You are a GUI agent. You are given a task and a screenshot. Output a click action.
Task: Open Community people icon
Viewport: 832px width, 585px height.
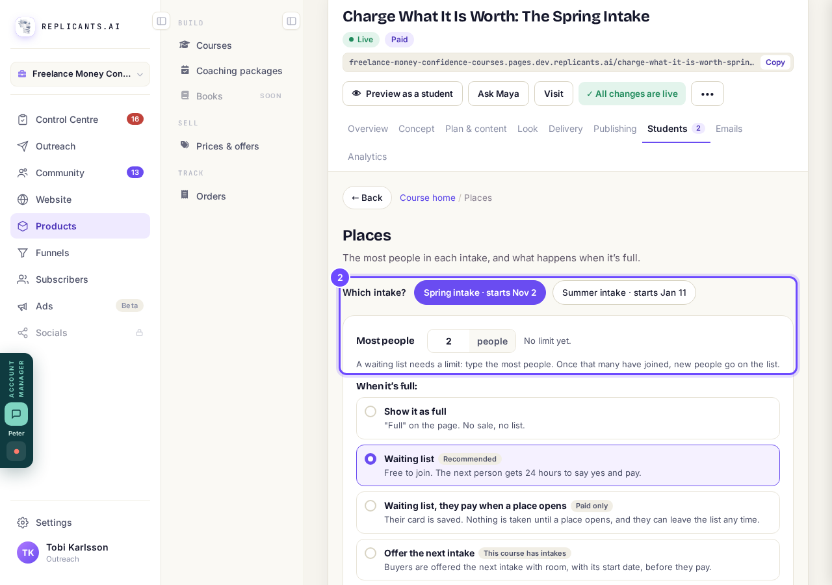pos(23,173)
